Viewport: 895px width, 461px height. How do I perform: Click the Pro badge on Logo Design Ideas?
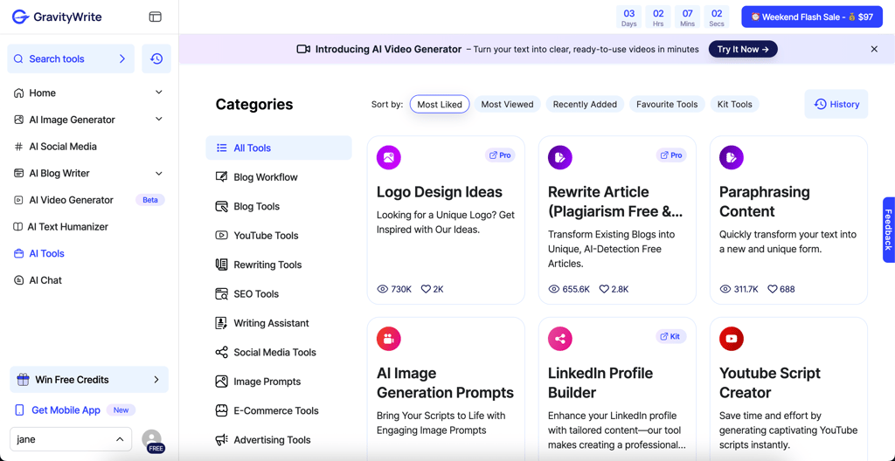(500, 155)
